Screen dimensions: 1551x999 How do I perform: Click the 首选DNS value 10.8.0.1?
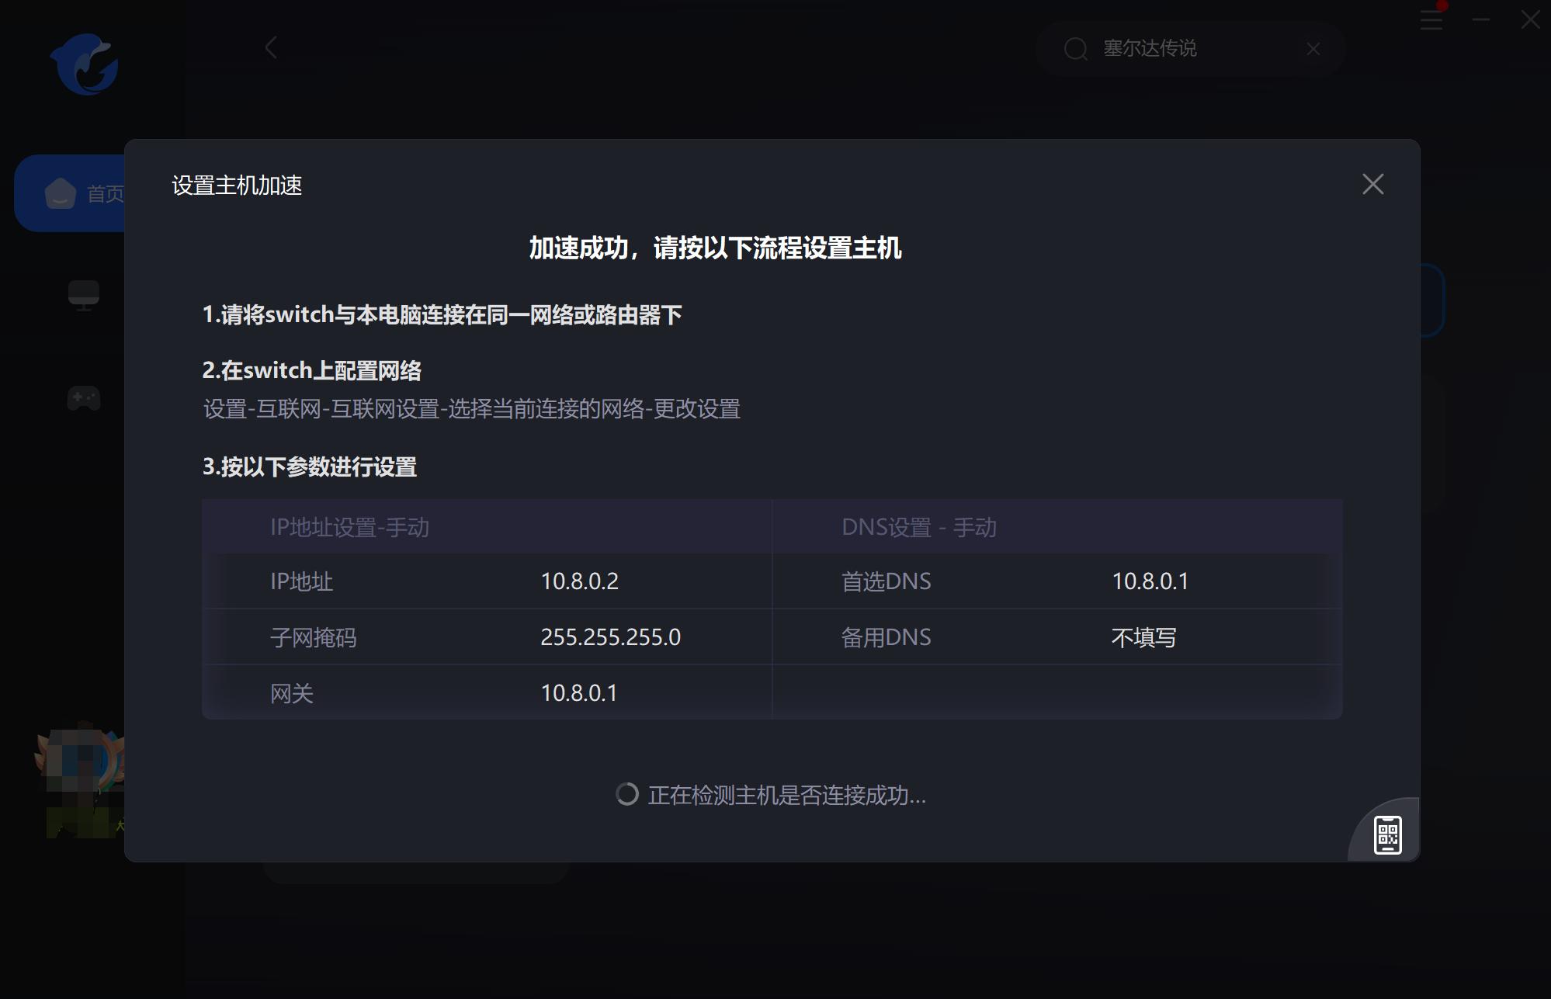pyautogui.click(x=1152, y=581)
